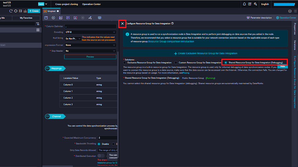Toggle the Distributed Execution switch
Image resolution: width=298 pixels, height=167 pixels.
pyautogui.click(x=101, y=156)
